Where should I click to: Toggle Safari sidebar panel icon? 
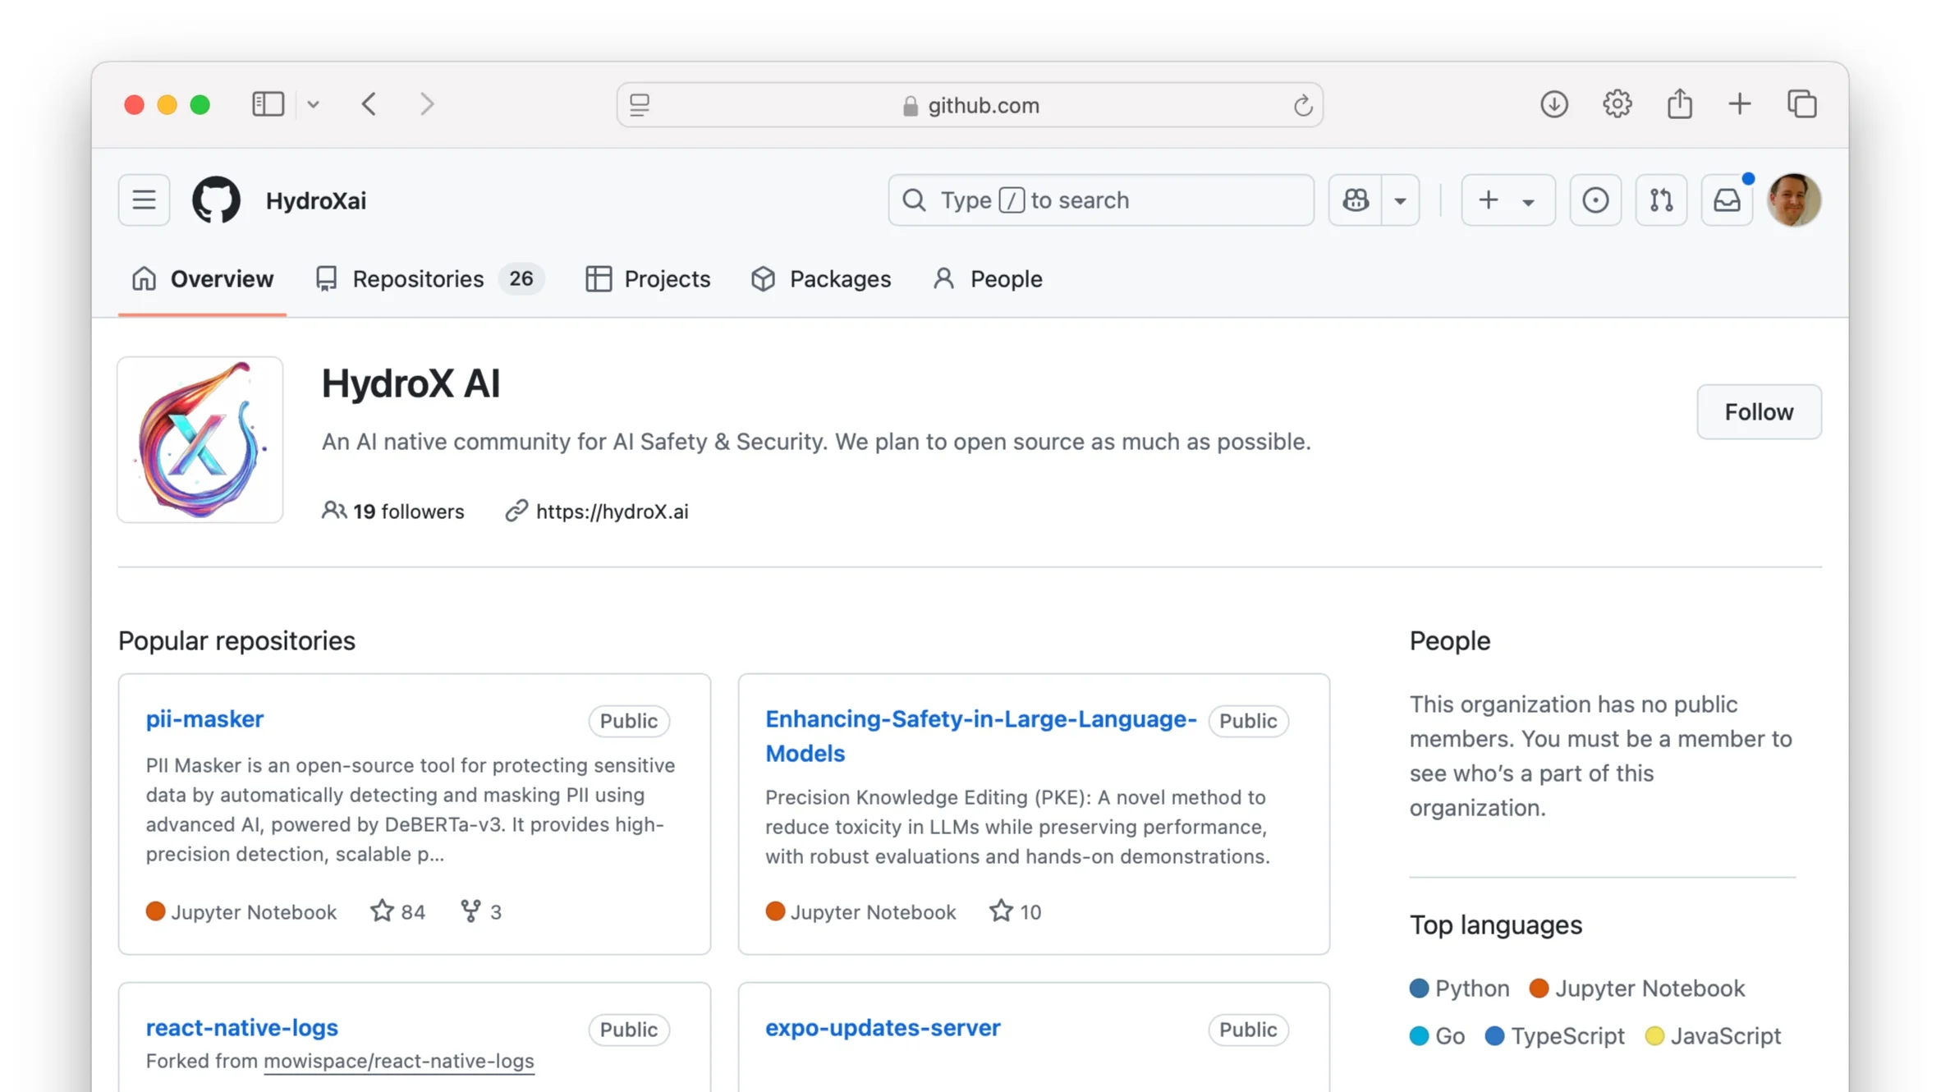click(x=268, y=104)
